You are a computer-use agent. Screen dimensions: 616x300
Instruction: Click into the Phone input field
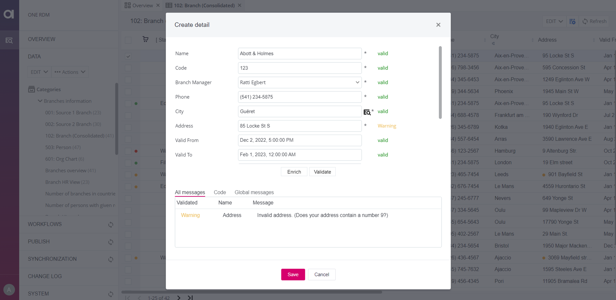[x=300, y=97]
